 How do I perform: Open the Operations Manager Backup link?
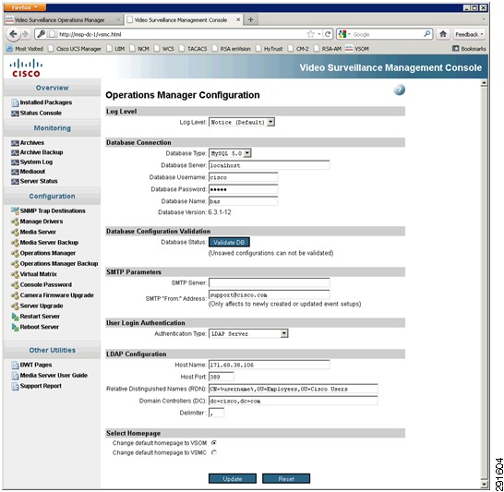[59, 264]
